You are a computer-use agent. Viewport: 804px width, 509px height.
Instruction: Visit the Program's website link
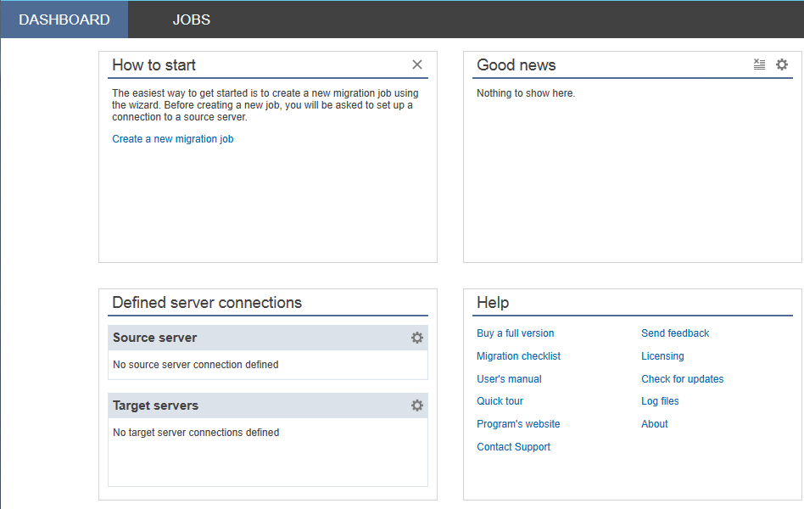point(518,424)
